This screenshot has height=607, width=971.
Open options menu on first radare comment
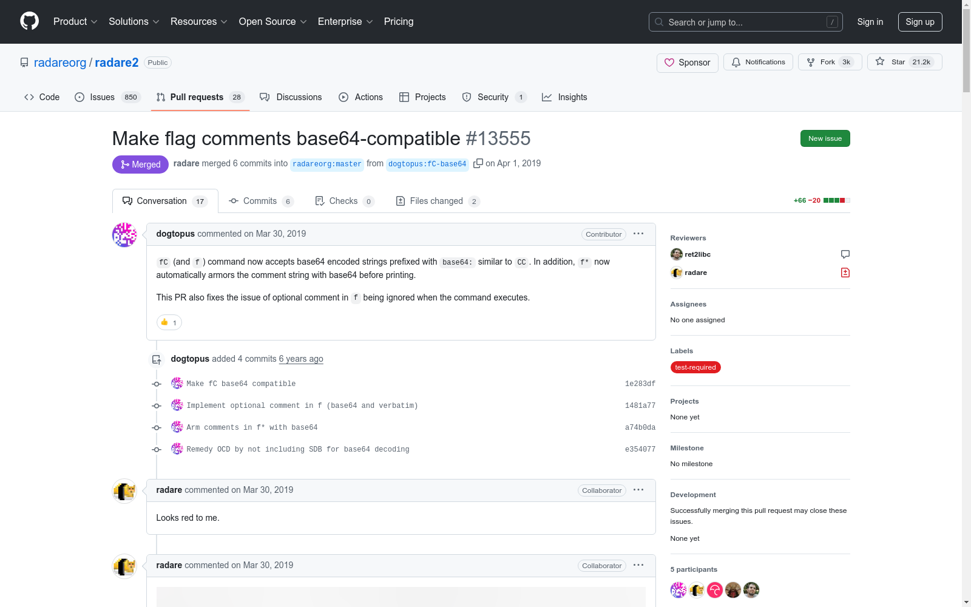(x=638, y=490)
